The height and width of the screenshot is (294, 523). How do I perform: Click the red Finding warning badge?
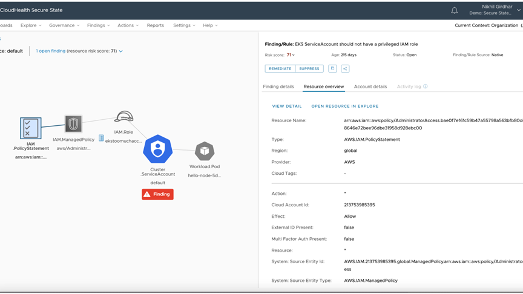pos(157,194)
